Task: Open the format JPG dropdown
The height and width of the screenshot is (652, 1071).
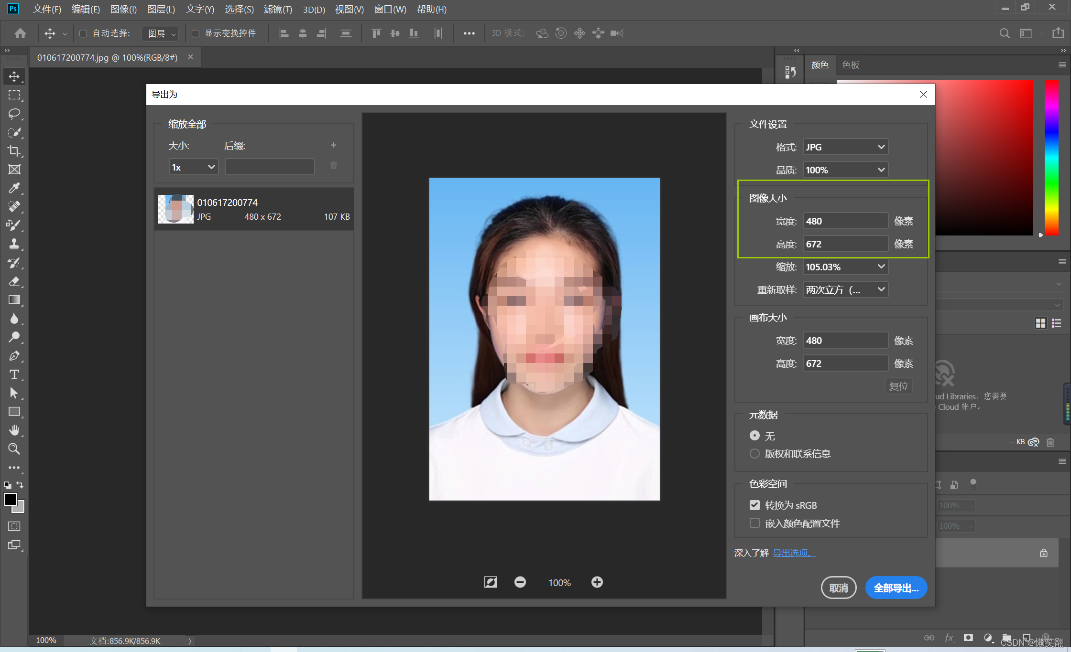Action: 845,147
